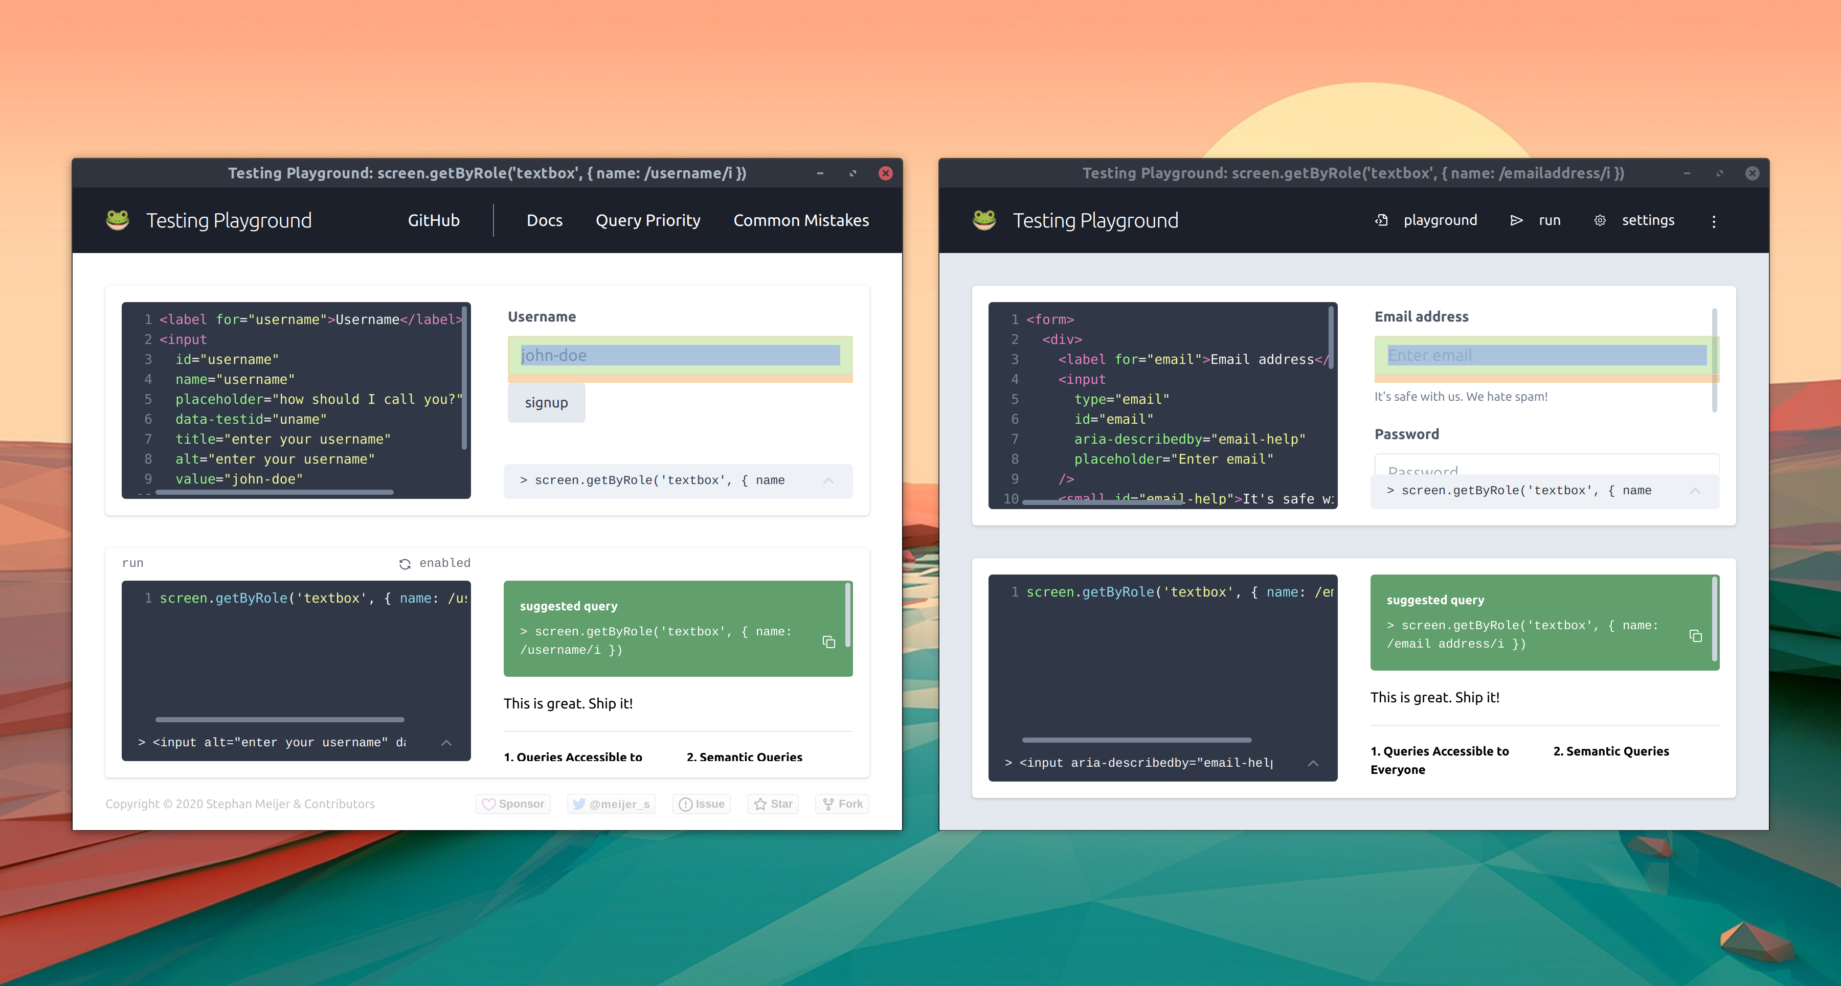The height and width of the screenshot is (986, 1841).
Task: Click the "run" label above left query editor
Action: tap(133, 563)
